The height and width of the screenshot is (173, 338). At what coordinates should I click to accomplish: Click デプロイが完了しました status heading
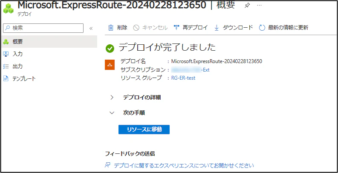[167, 48]
